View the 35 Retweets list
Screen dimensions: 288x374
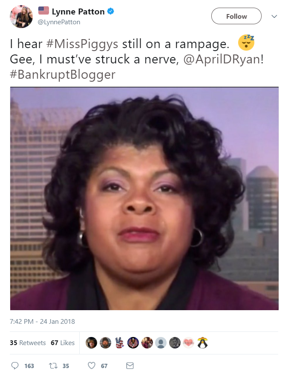point(28,343)
